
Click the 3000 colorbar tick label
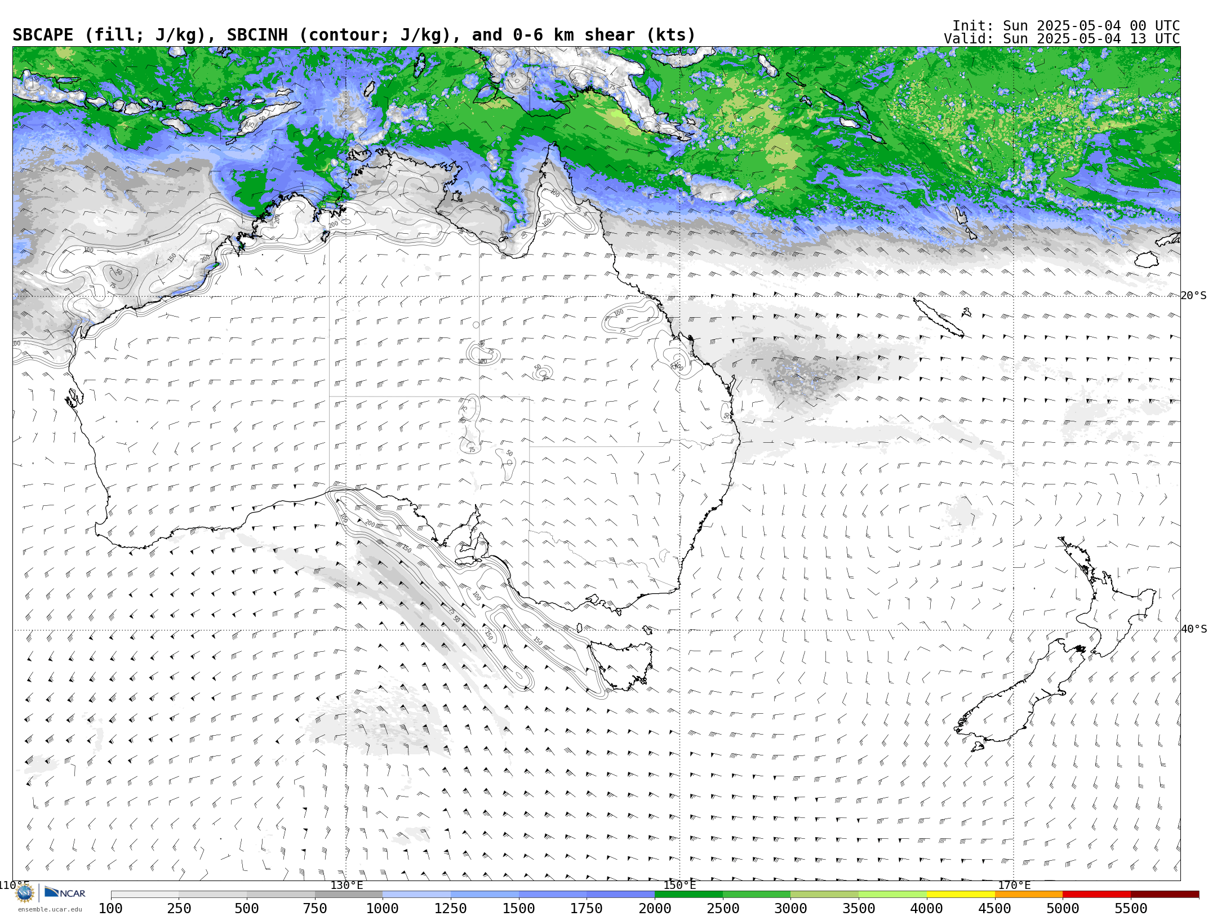point(790,908)
